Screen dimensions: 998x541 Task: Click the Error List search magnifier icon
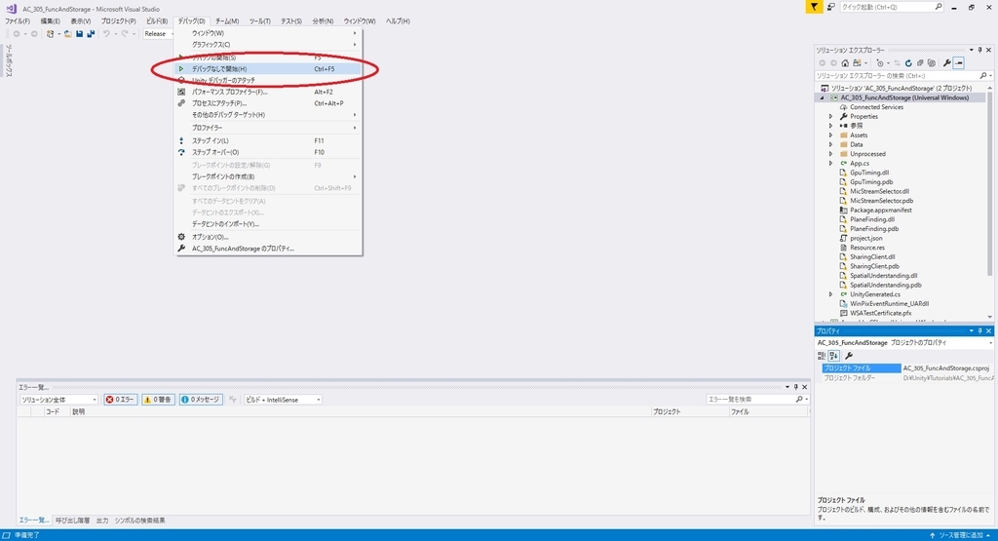click(x=799, y=399)
